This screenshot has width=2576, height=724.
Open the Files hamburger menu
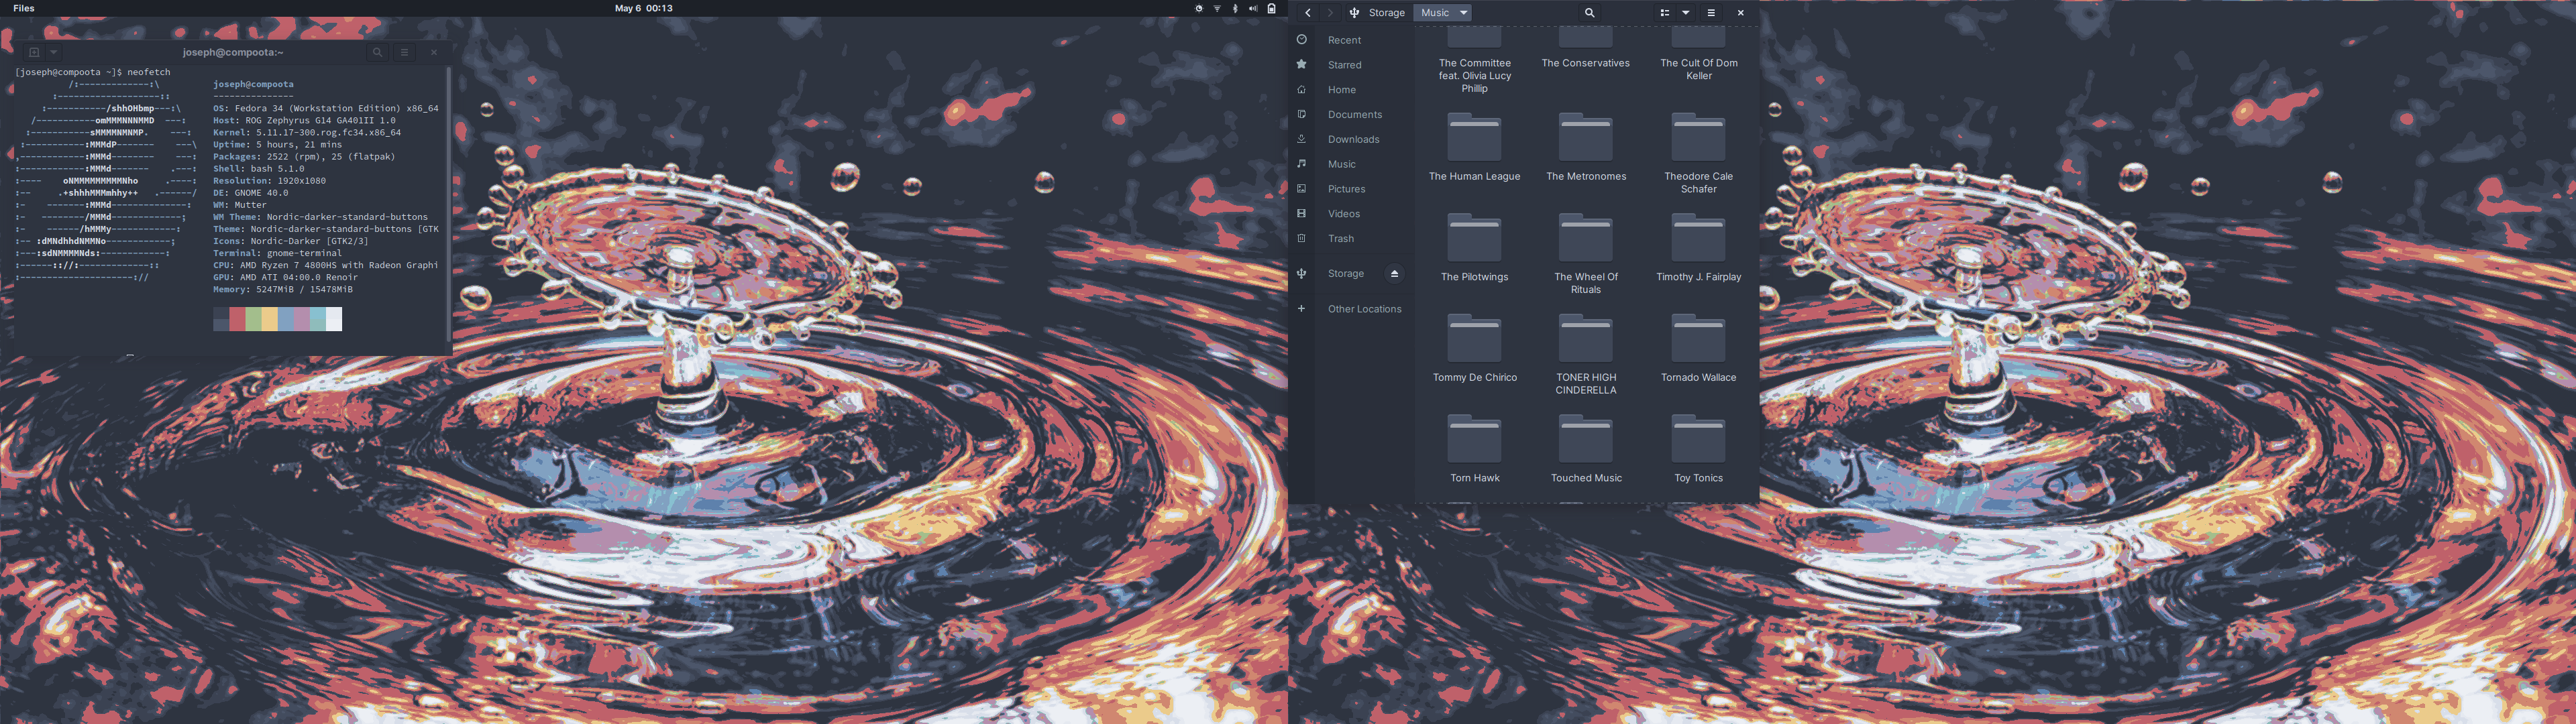pyautogui.click(x=1711, y=13)
